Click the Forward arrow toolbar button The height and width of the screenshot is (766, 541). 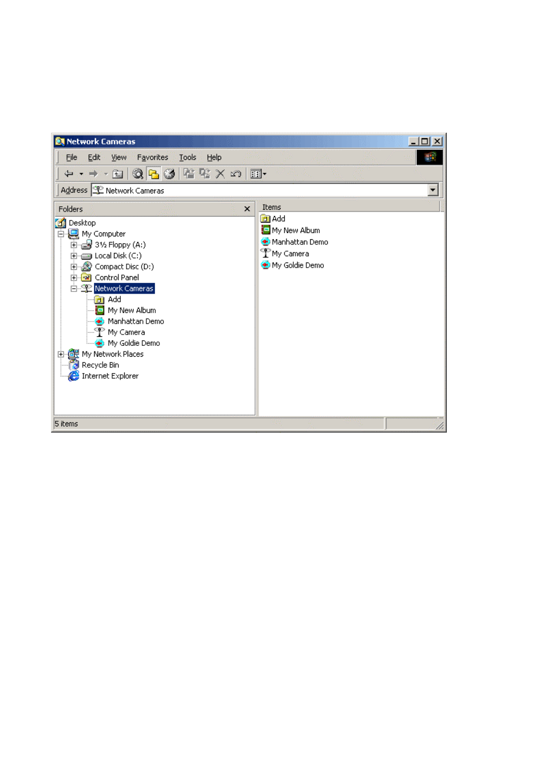coord(94,174)
